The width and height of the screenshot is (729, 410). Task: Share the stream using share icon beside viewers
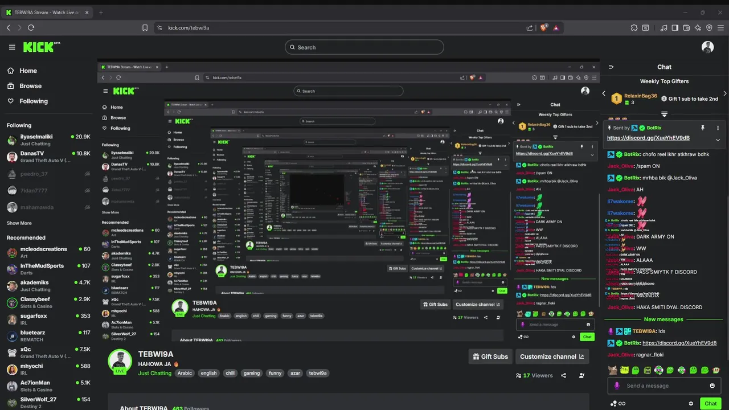tap(563, 375)
